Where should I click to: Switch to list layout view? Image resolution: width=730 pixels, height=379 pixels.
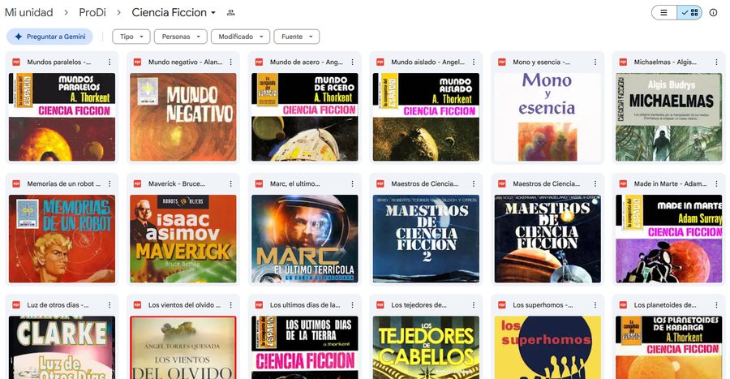[663, 12]
